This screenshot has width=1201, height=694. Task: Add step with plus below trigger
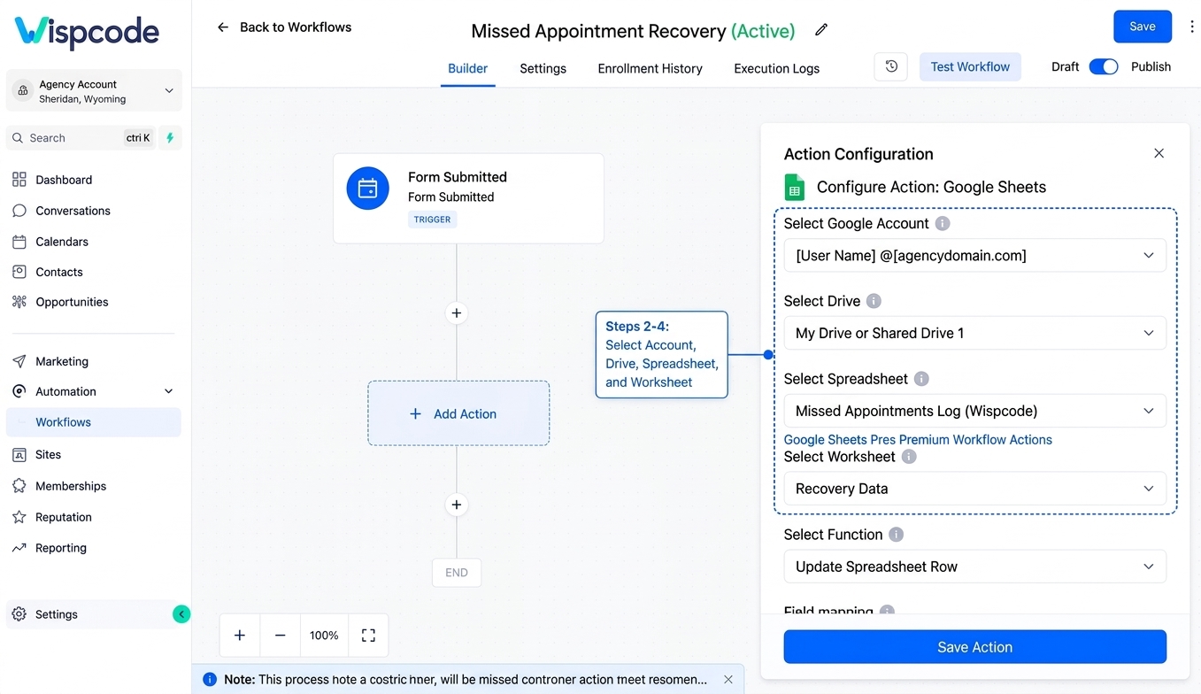coord(457,312)
